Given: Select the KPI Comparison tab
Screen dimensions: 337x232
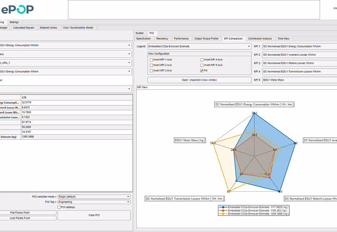Looking at the screenshot, I should coord(233,38).
